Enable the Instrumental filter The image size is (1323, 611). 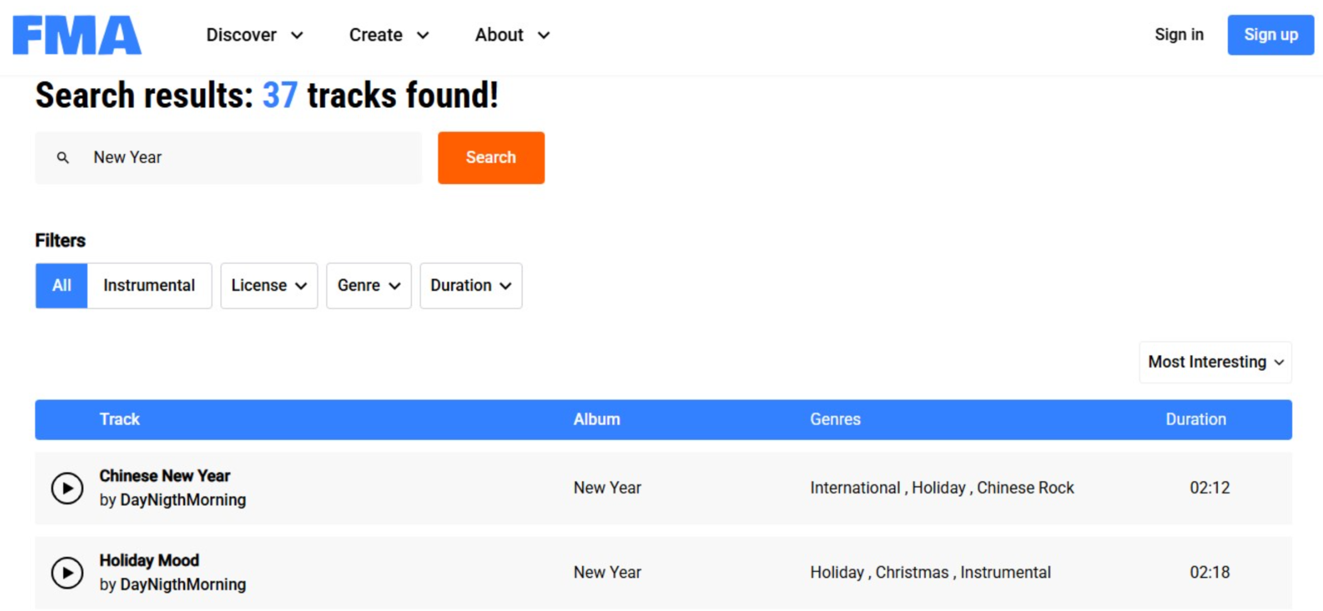148,285
